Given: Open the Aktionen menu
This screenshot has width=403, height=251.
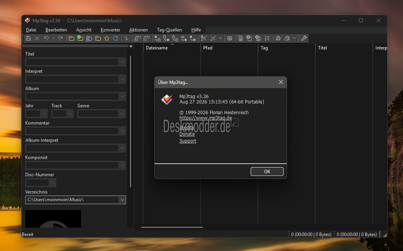Looking at the screenshot, I should (138, 30).
